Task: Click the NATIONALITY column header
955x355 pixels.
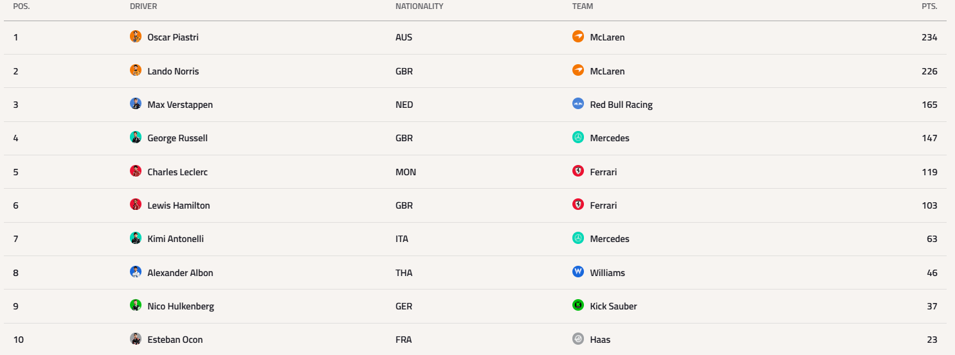Action: coord(419,6)
